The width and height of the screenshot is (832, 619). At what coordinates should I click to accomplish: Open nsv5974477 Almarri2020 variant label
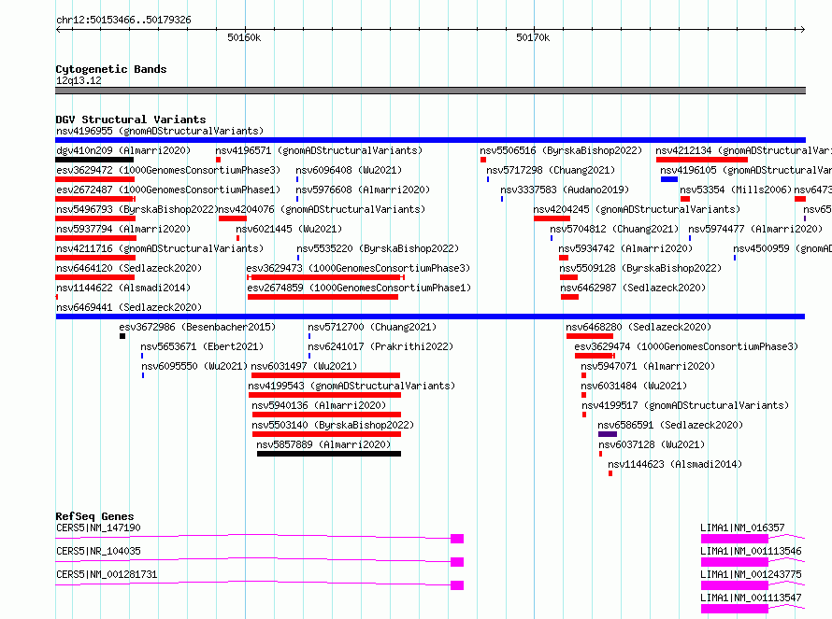click(x=755, y=229)
